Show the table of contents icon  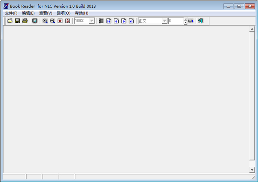point(101,21)
